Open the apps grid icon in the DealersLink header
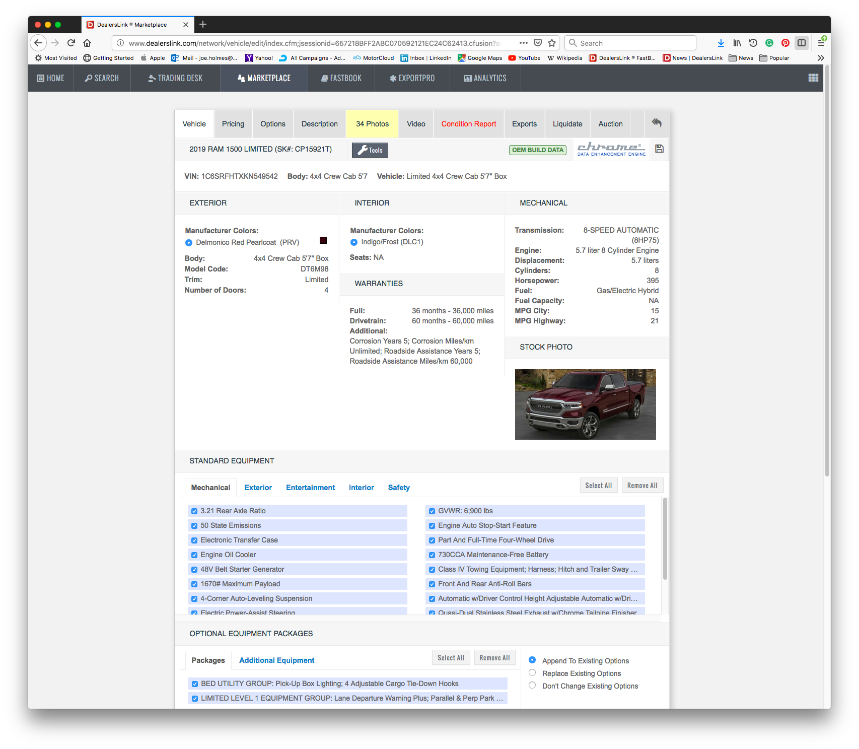 (x=813, y=78)
